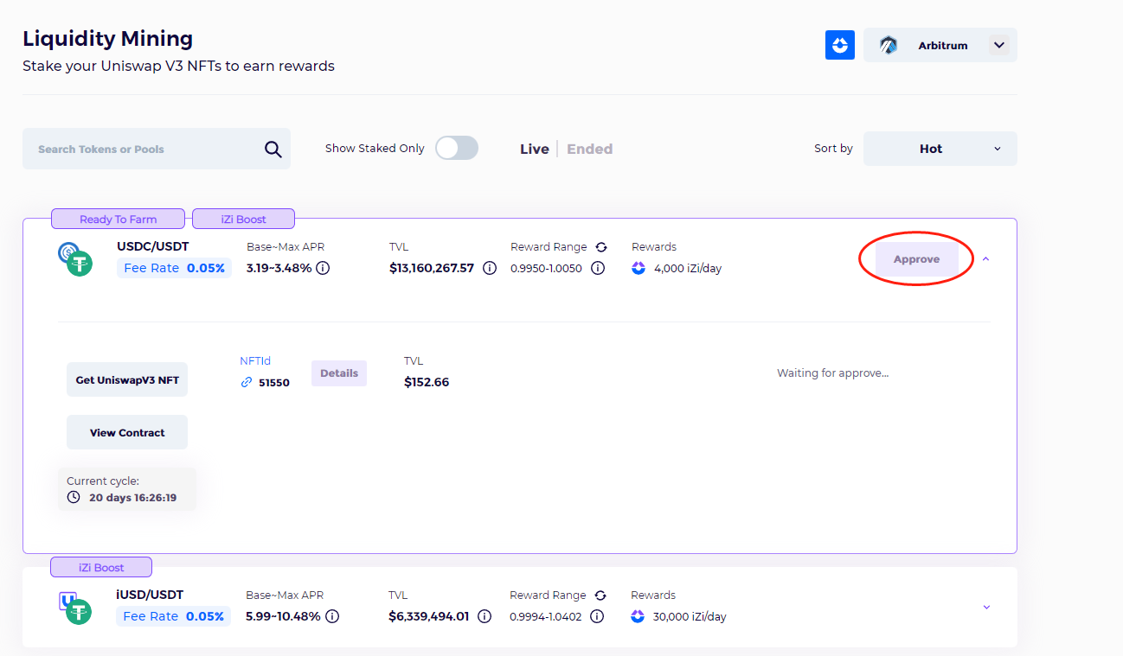Open the Sort by Hot dropdown
The width and height of the screenshot is (1123, 656).
click(x=940, y=149)
